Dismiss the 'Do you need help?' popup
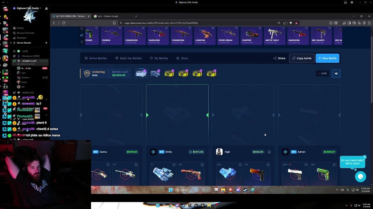 [364, 157]
